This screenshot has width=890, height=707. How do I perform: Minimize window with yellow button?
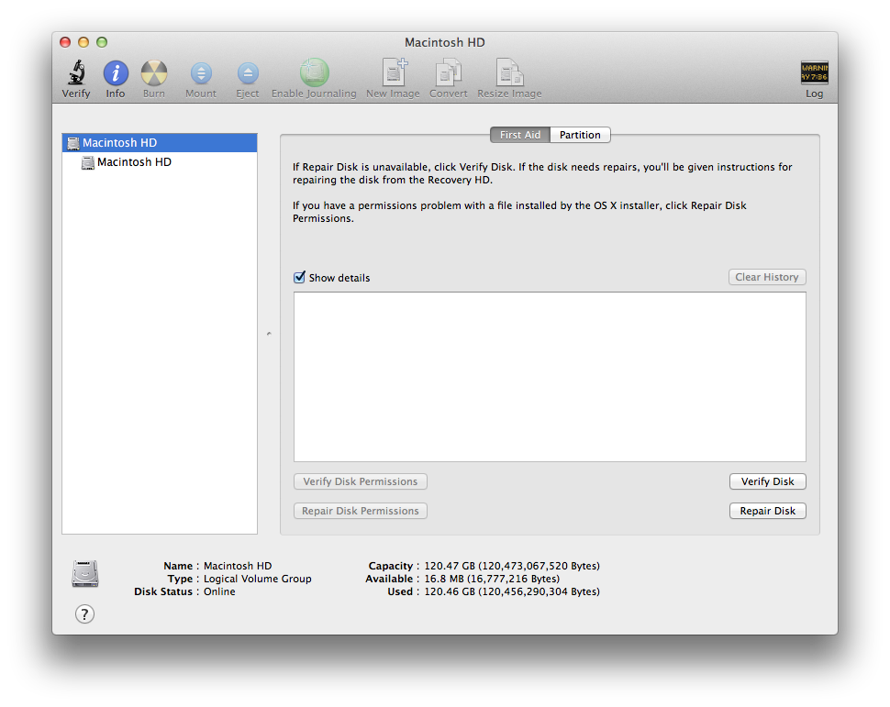click(x=83, y=42)
